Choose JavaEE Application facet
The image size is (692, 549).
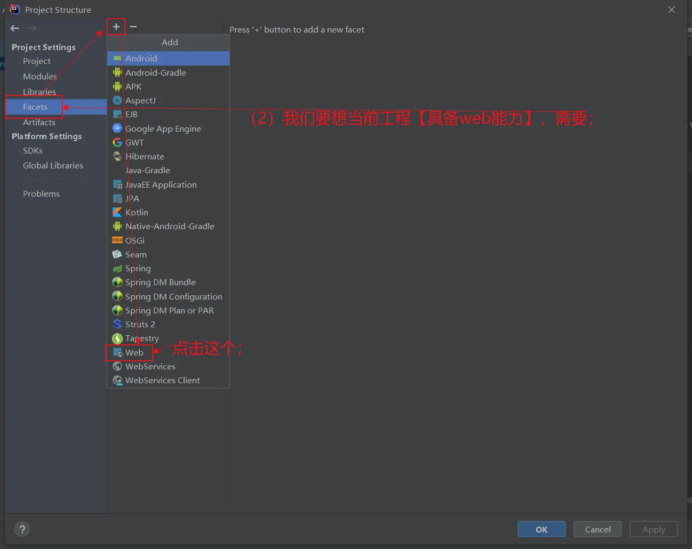tap(169, 184)
